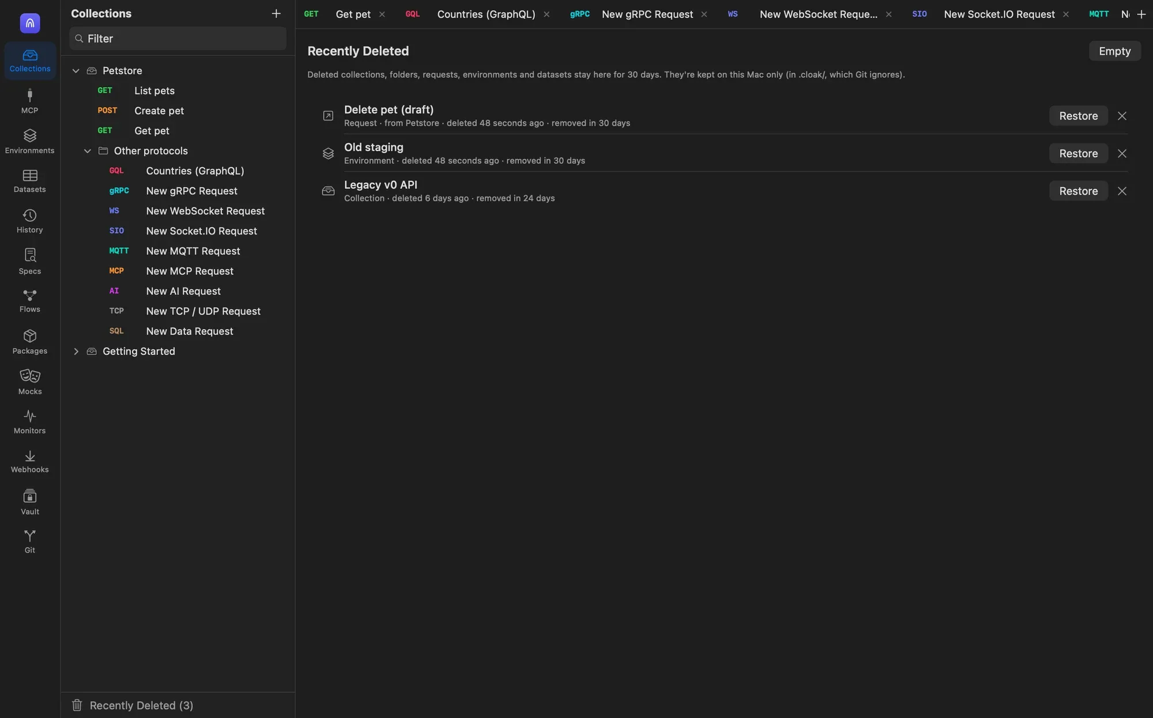Close the Get pet tab
Image resolution: width=1153 pixels, height=718 pixels.
click(382, 14)
